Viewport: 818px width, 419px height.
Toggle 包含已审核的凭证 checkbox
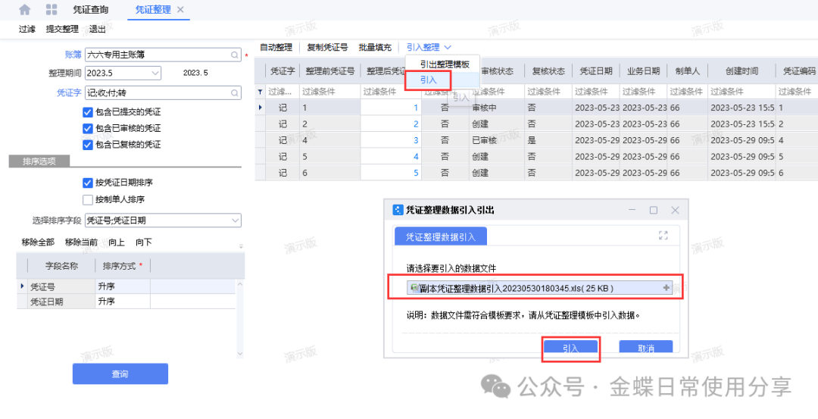click(88, 129)
